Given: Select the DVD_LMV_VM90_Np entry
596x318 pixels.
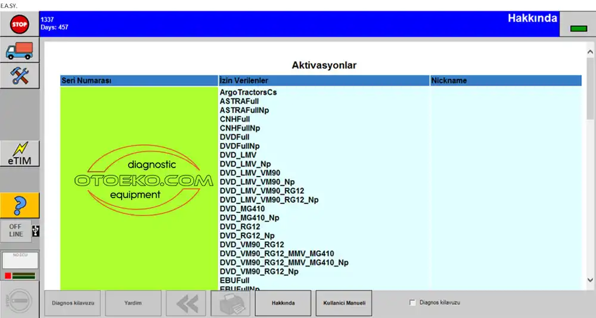Looking at the screenshot, I should [257, 182].
